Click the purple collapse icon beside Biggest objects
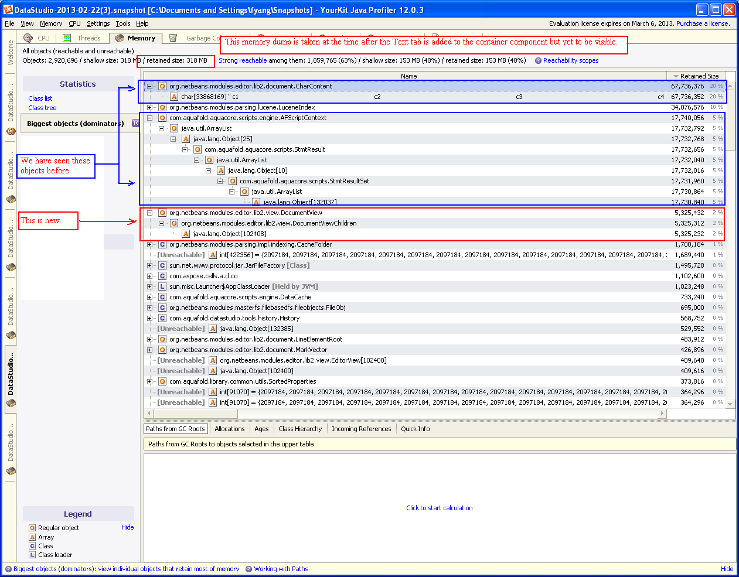 136,123
